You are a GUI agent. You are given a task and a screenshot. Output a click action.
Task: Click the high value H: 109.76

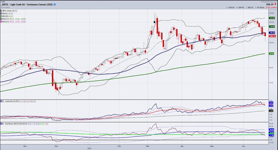point(240,8)
